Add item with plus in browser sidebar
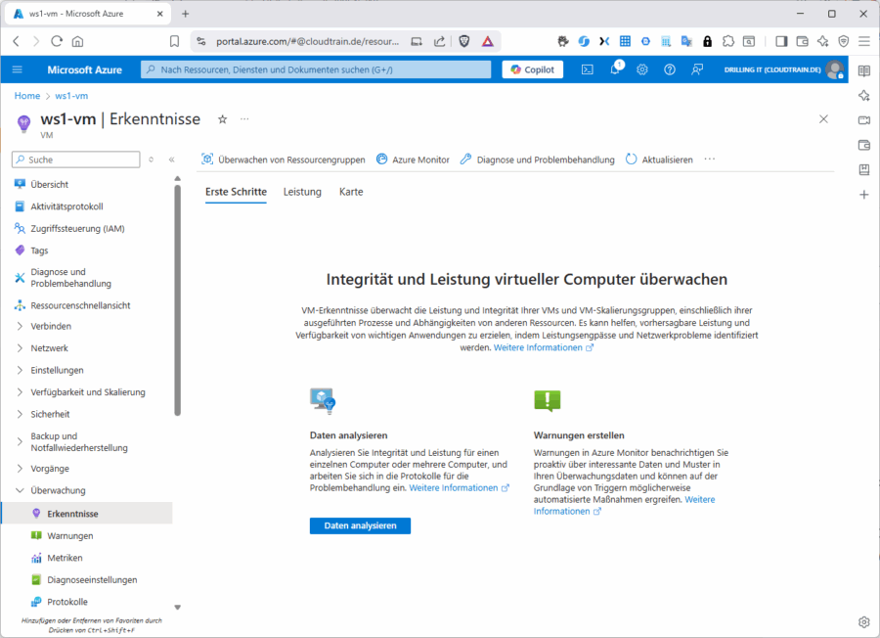The height and width of the screenshot is (638, 880). tap(864, 195)
